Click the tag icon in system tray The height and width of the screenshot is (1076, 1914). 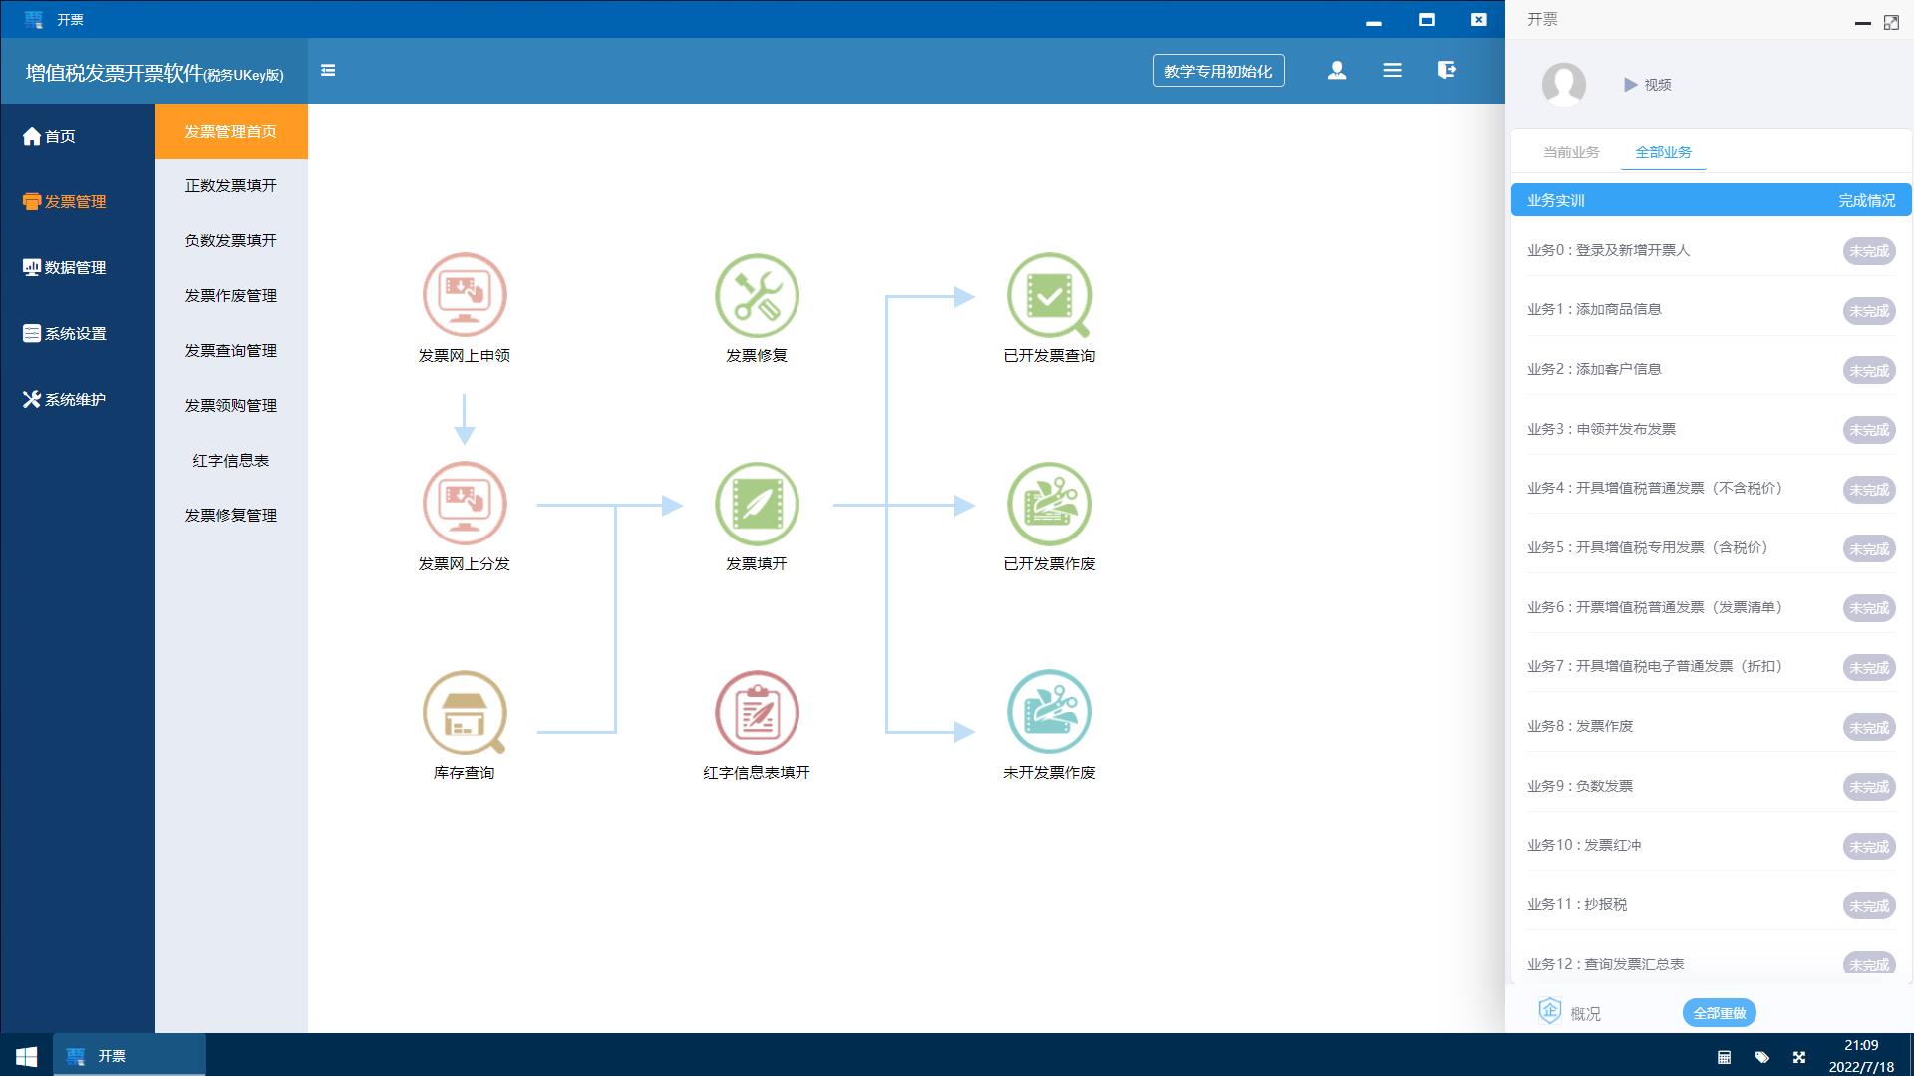pos(1761,1057)
